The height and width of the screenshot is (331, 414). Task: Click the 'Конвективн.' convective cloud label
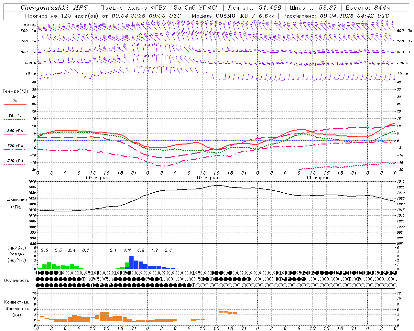(x=17, y=302)
